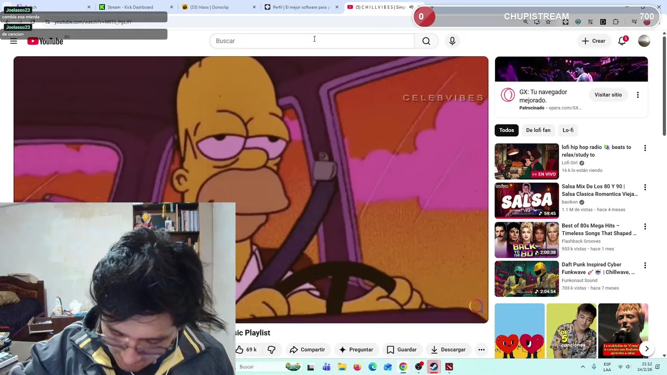Viewport: 667px width, 375px height.
Task: Open Microsoft Edge from the taskbar
Action: coord(373,367)
